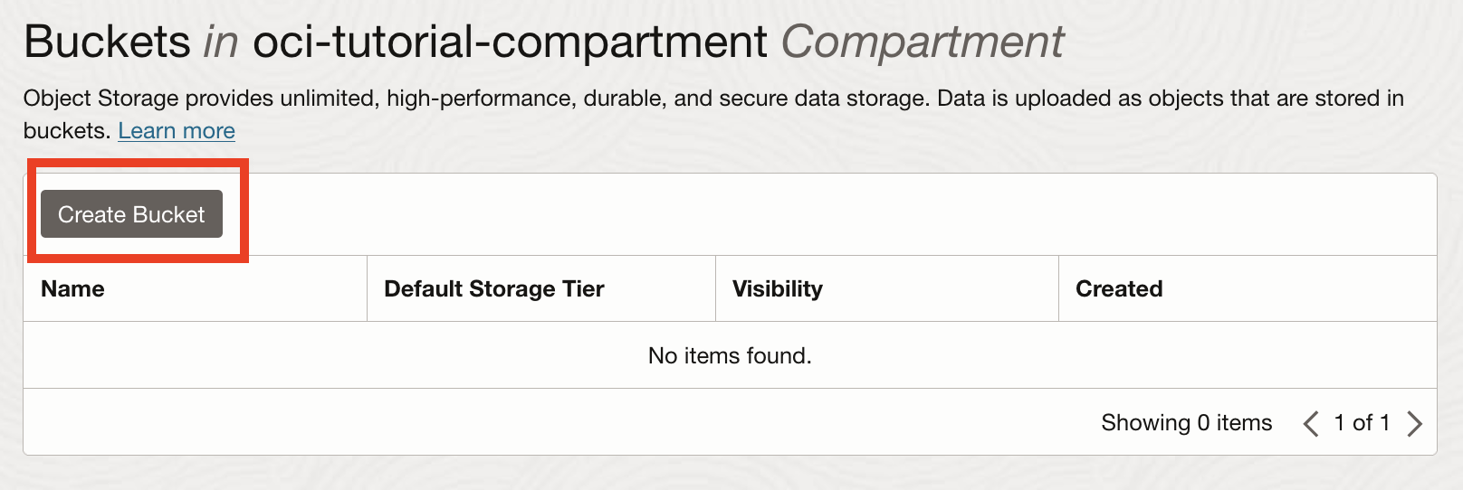1463x490 pixels.
Task: Click the word "Buckets" in the heading
Action: pos(107,42)
